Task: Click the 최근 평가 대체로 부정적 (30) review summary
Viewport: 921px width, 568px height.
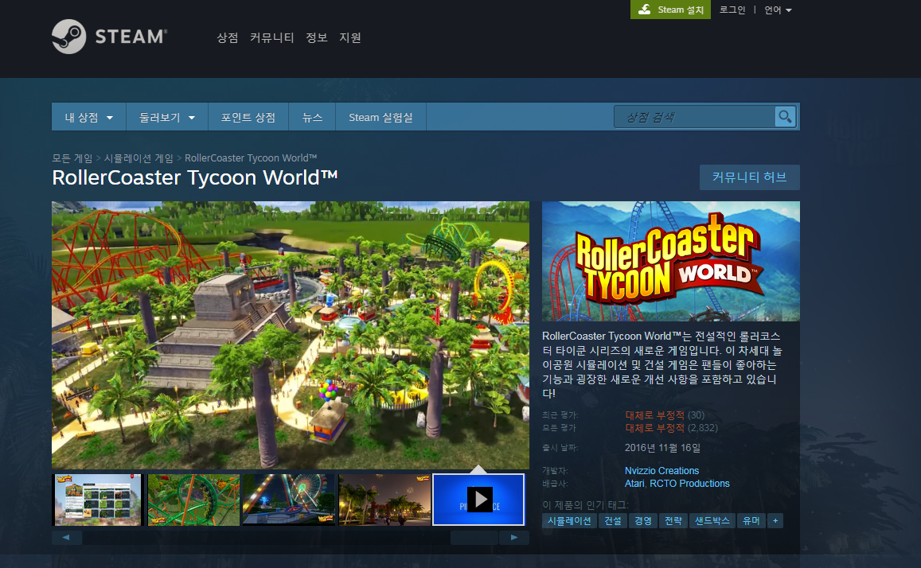Action: [665, 414]
